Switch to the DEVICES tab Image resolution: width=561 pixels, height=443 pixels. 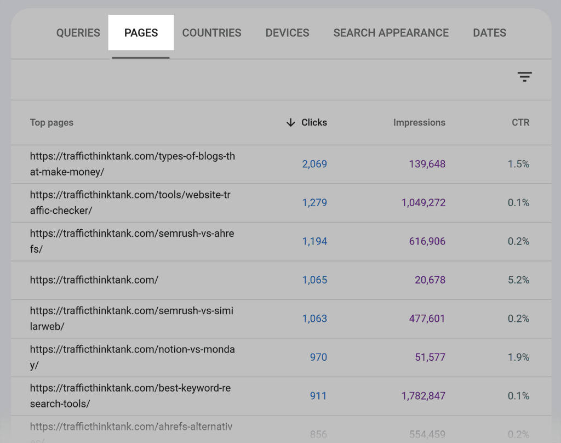pos(287,33)
